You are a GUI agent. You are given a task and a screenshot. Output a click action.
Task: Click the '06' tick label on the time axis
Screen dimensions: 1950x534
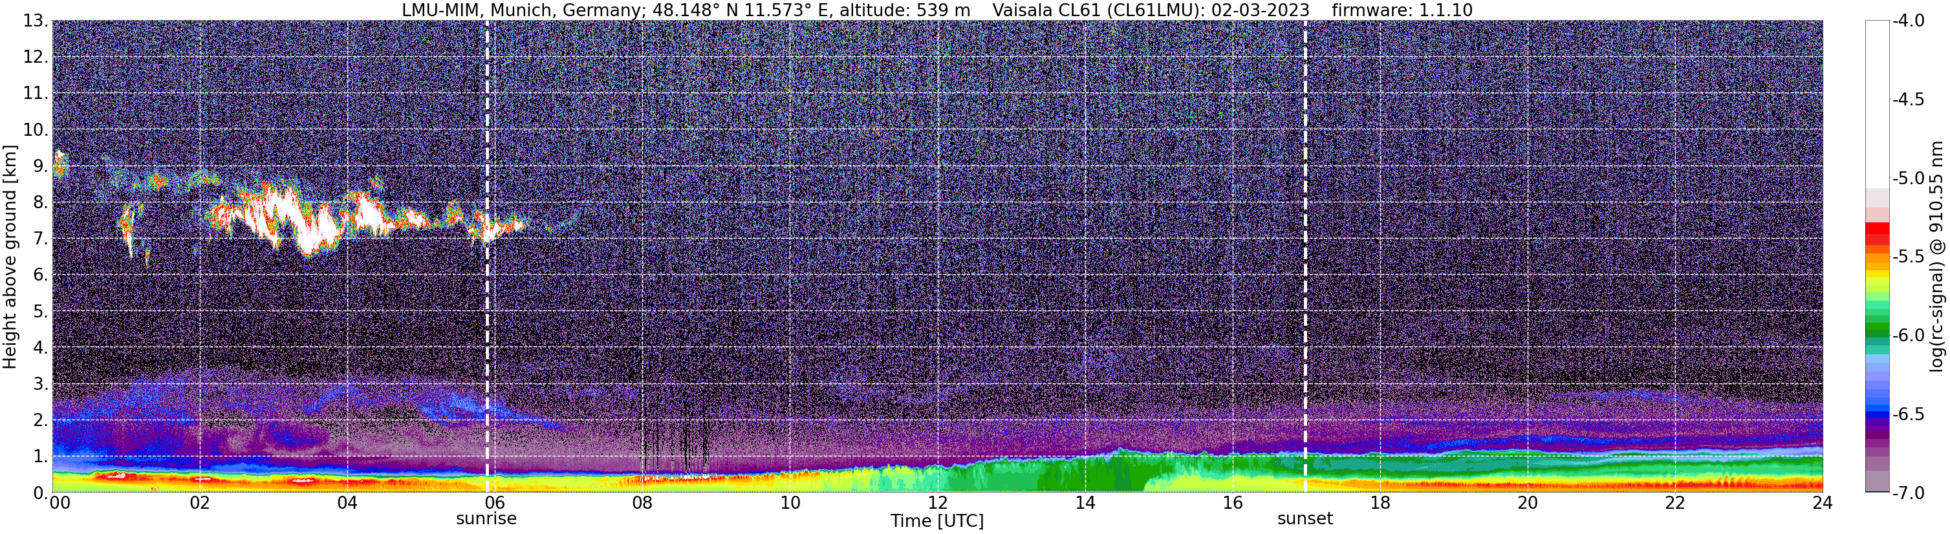(494, 503)
